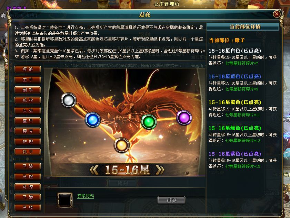Viewport: 290px width, 218px height.
Task: Click the 点亮 button
Action: coord(171,200)
